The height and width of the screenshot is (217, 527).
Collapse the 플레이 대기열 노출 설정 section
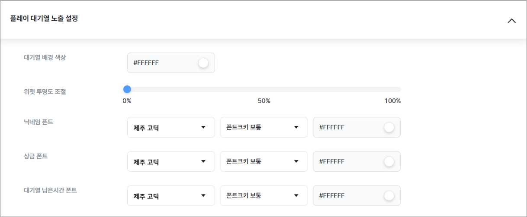tap(511, 21)
